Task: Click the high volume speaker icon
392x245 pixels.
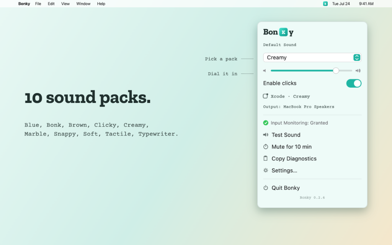Action: click(x=358, y=71)
